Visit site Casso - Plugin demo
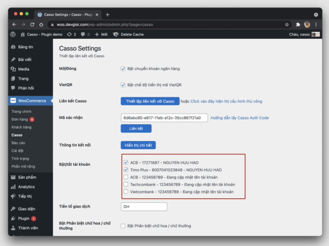This screenshot has width=329, height=246. coord(41,34)
